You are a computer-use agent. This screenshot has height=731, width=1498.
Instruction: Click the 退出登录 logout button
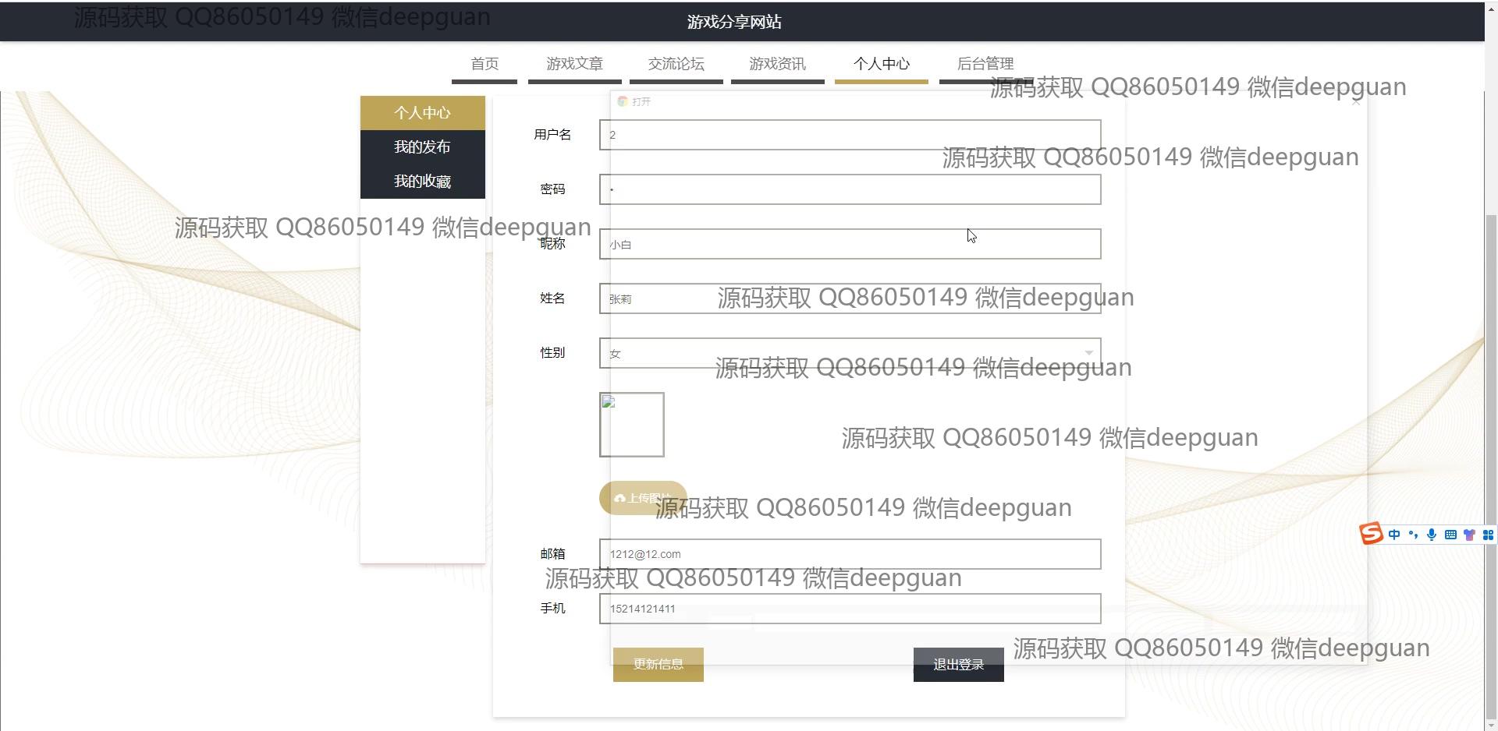point(958,665)
